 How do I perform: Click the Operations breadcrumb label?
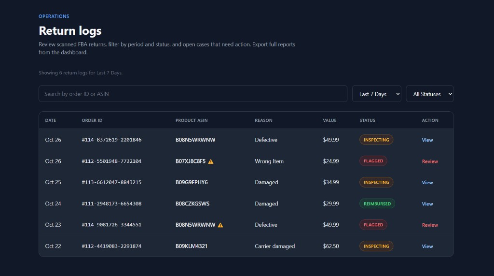pos(54,16)
